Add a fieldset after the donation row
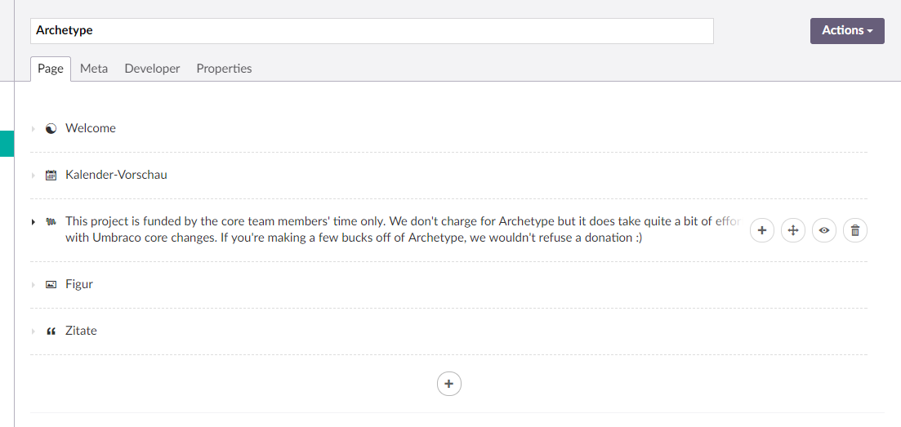The width and height of the screenshot is (901, 427). (x=762, y=230)
